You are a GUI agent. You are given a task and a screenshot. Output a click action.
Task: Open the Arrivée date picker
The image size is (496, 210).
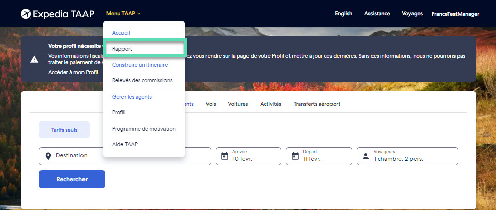(249, 156)
